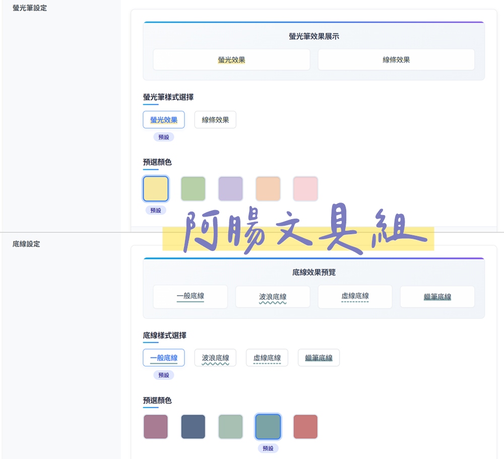Viewport: 504px width, 459px height.
Task: Choose the navy blue underline color
Action: click(193, 426)
